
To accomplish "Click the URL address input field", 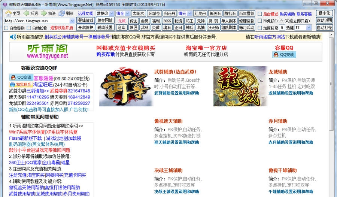I will (37, 21).
